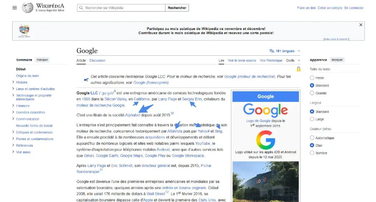Select Standard text size

[312, 85]
